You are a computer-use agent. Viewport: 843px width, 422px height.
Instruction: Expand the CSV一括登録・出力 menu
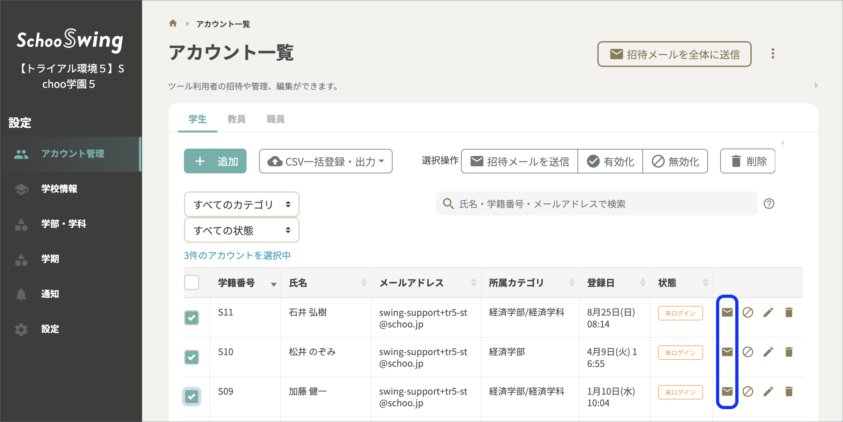(x=325, y=161)
